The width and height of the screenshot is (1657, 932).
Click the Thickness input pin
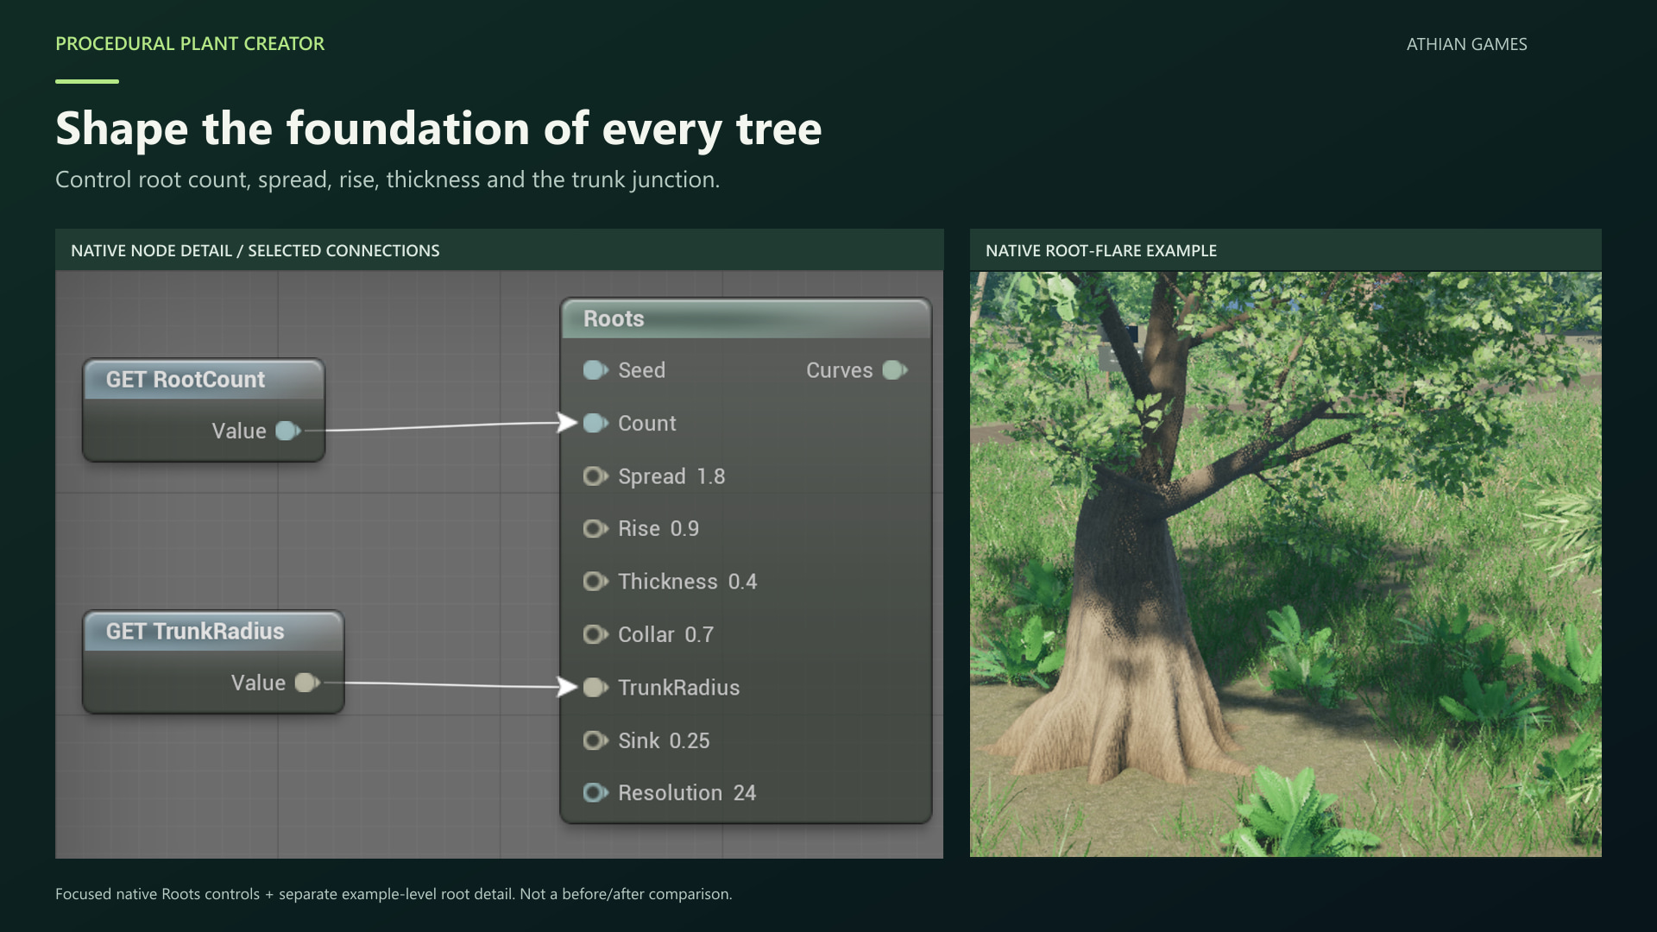tap(595, 582)
